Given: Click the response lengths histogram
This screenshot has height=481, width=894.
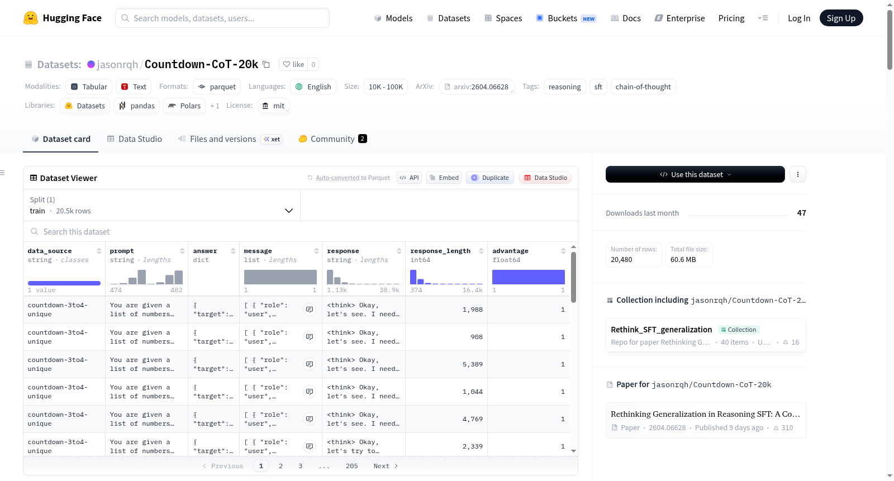Looking at the screenshot, I should click(x=363, y=277).
